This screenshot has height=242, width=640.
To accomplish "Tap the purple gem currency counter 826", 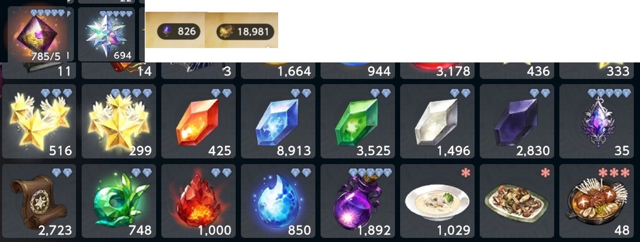I will (179, 31).
